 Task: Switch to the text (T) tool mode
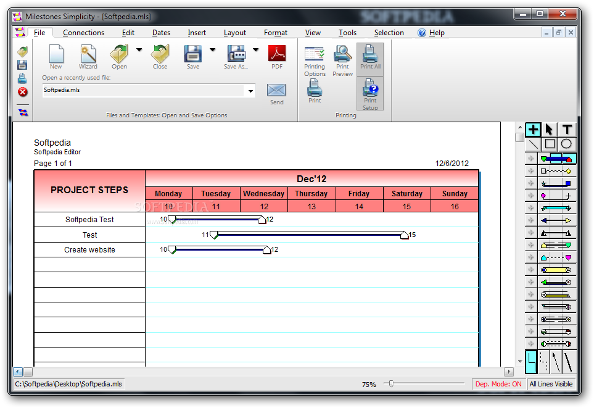tap(567, 129)
